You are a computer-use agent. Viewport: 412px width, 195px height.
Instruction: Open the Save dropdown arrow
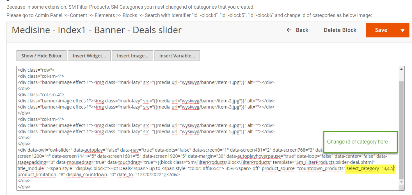(402, 30)
